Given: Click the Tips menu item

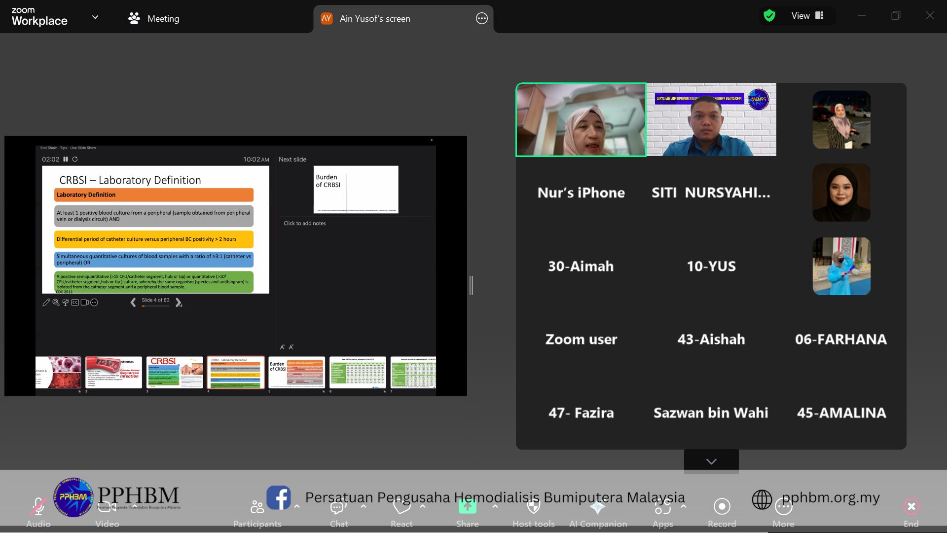Looking at the screenshot, I should [x=64, y=148].
